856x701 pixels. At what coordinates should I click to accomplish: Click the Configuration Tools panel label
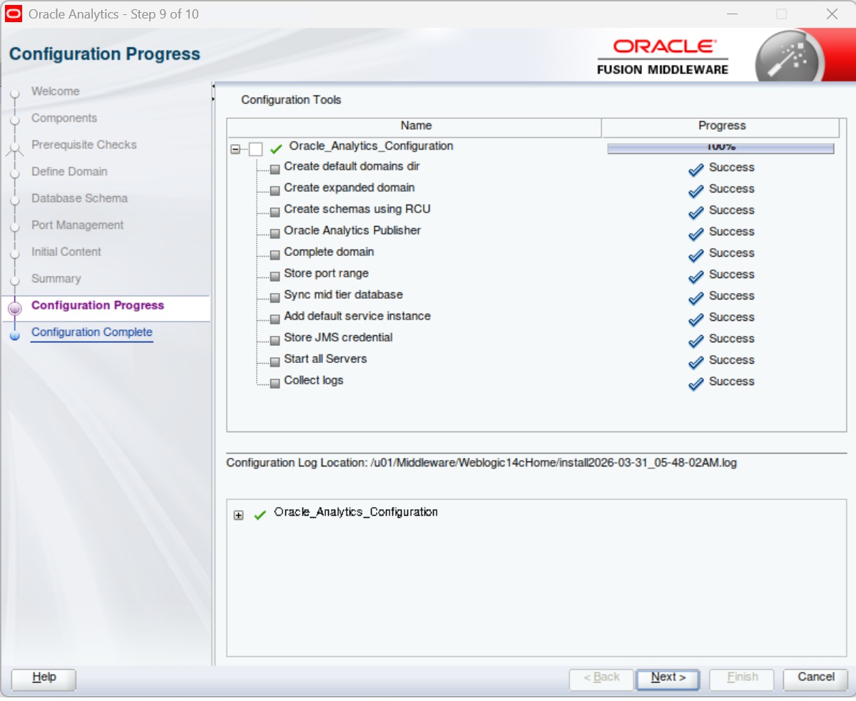(x=291, y=100)
